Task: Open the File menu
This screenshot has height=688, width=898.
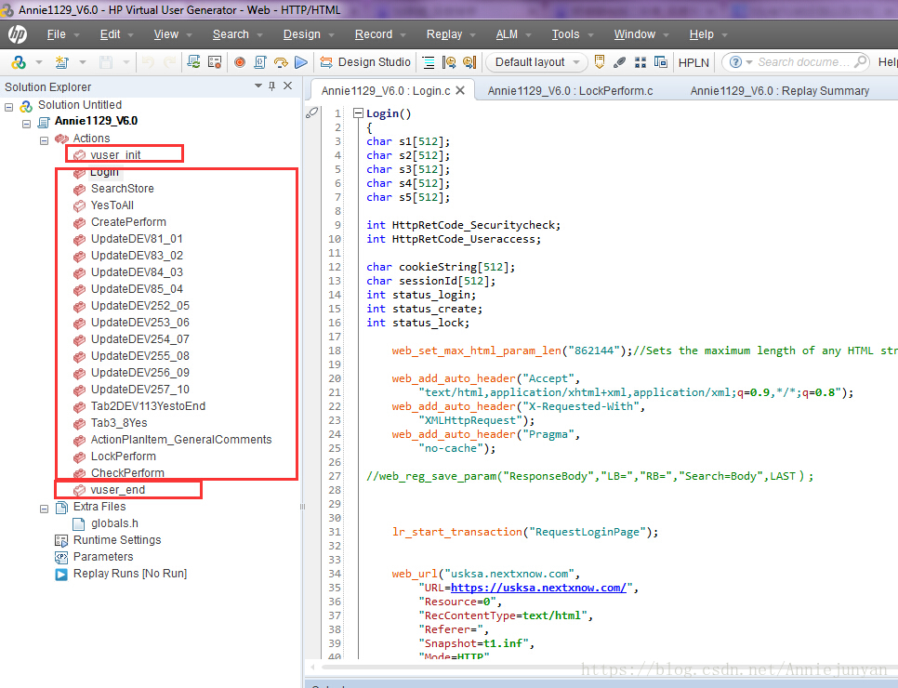Action: click(63, 34)
